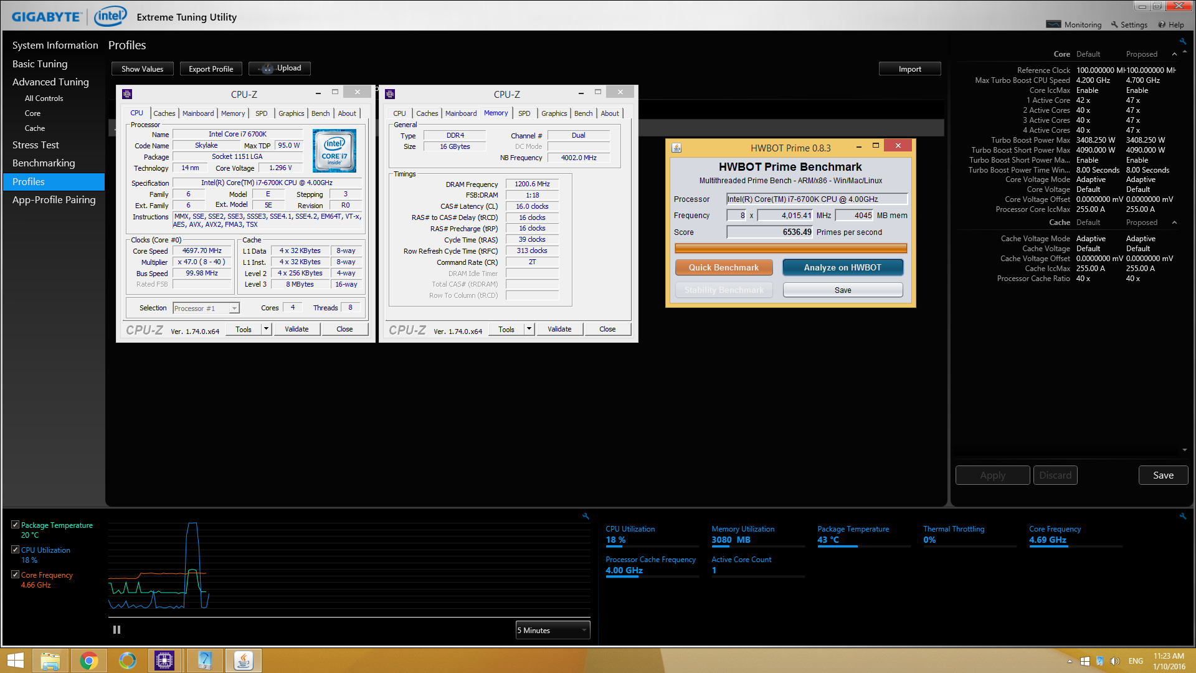The height and width of the screenshot is (673, 1196).
Task: Open Basic Tuning in the sidebar
Action: pos(40,64)
